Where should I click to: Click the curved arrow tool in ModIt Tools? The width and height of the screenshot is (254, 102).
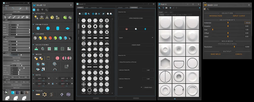click(62, 94)
